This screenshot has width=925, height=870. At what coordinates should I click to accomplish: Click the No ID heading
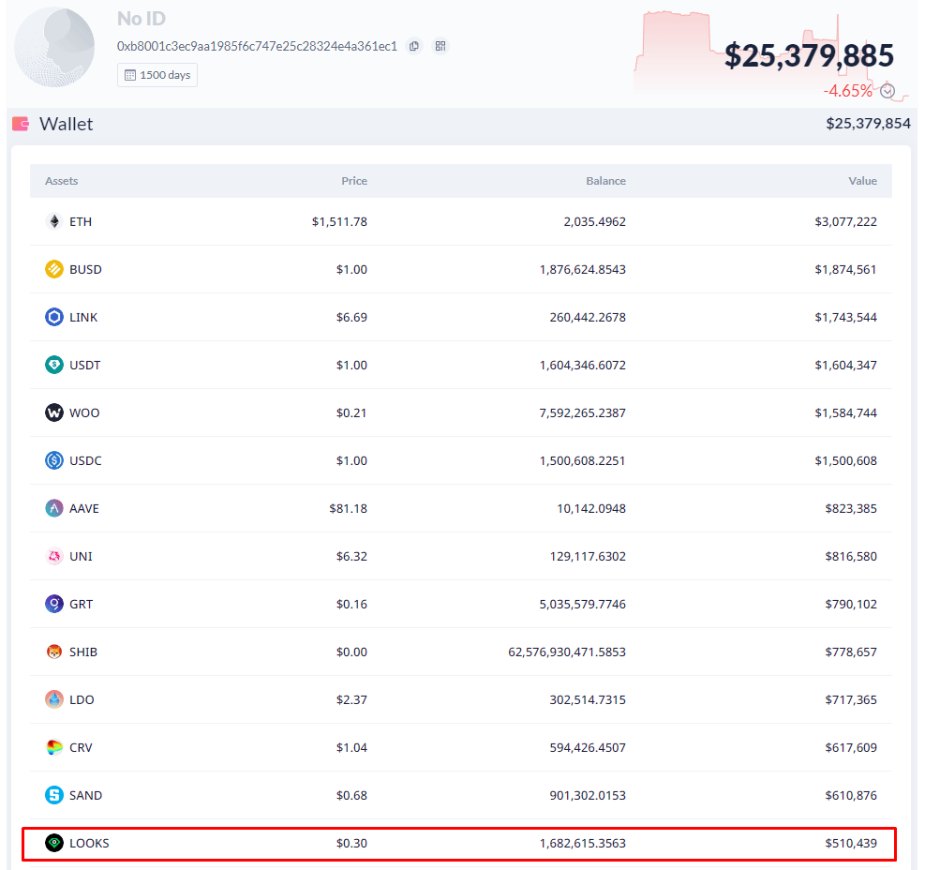[x=142, y=19]
